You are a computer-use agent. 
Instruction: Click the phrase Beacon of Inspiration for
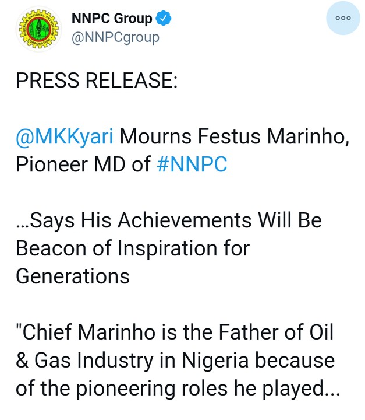(133, 248)
